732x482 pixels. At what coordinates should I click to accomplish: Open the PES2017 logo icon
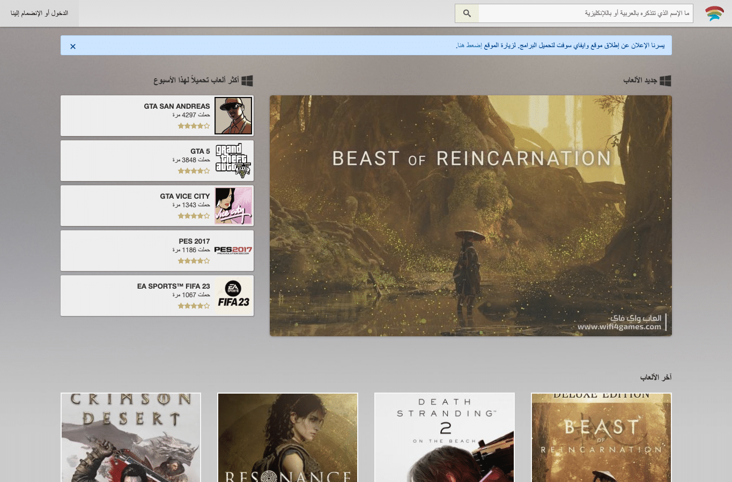click(x=233, y=250)
